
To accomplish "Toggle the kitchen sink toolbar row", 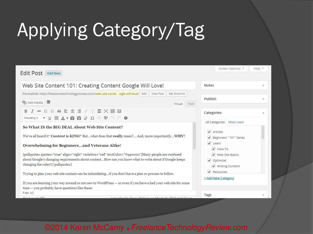I will (x=112, y=111).
